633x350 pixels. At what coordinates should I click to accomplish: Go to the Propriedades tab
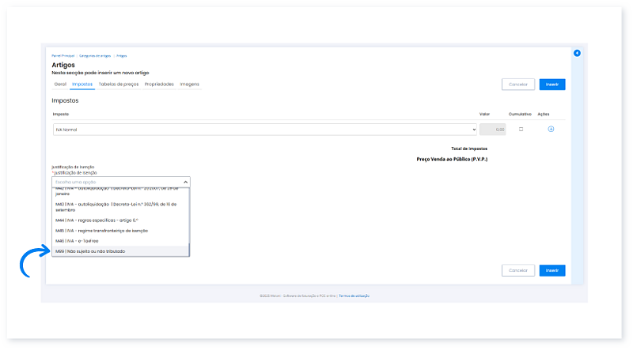click(159, 84)
